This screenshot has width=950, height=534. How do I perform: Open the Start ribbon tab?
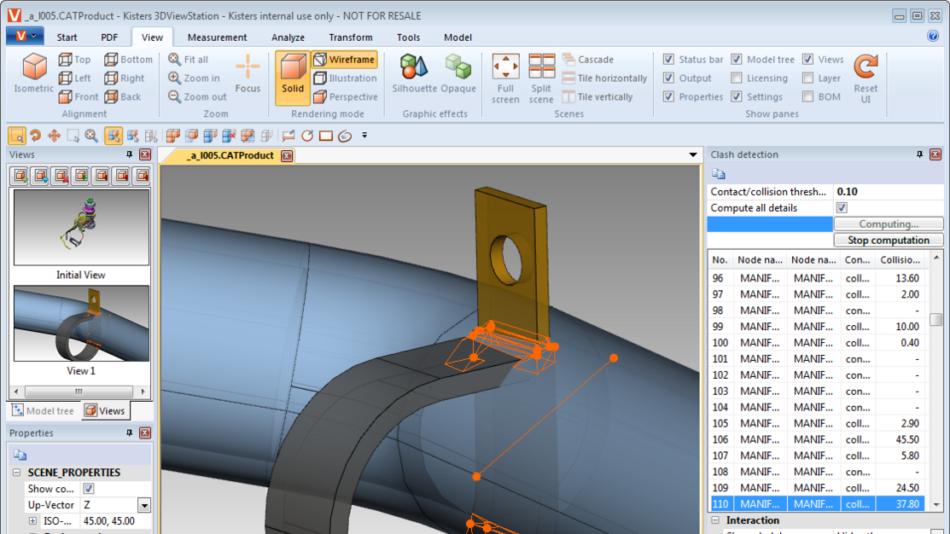coord(67,38)
